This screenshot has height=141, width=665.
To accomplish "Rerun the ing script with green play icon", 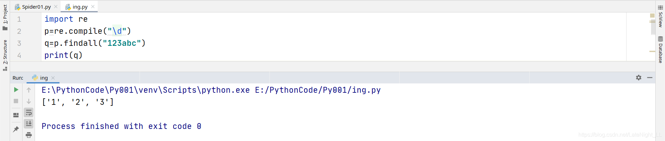I will tap(16, 90).
